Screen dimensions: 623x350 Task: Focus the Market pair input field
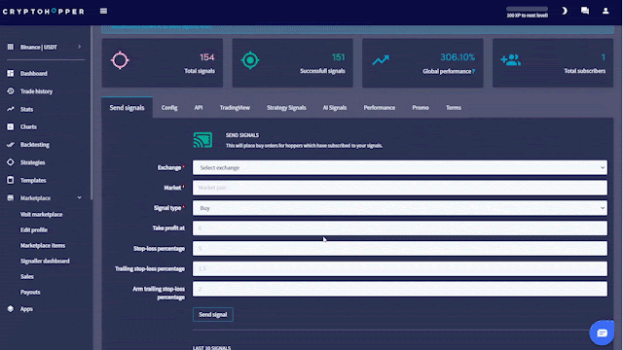point(400,188)
